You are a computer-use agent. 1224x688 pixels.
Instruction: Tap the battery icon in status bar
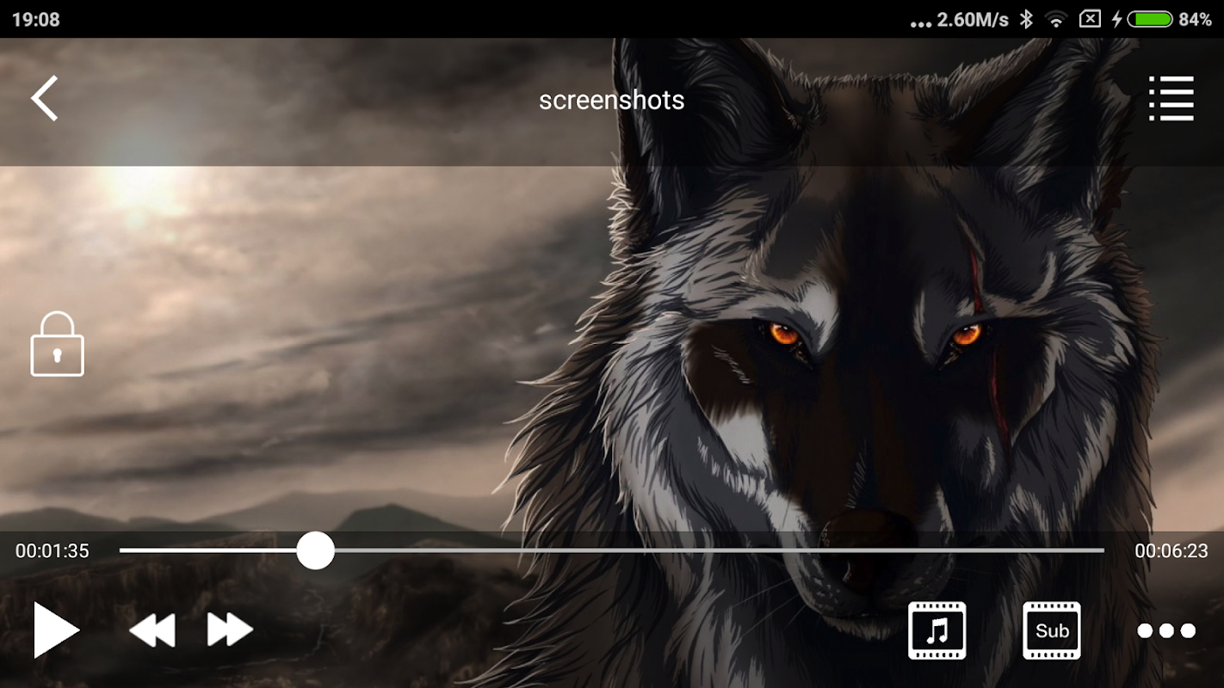(1151, 19)
